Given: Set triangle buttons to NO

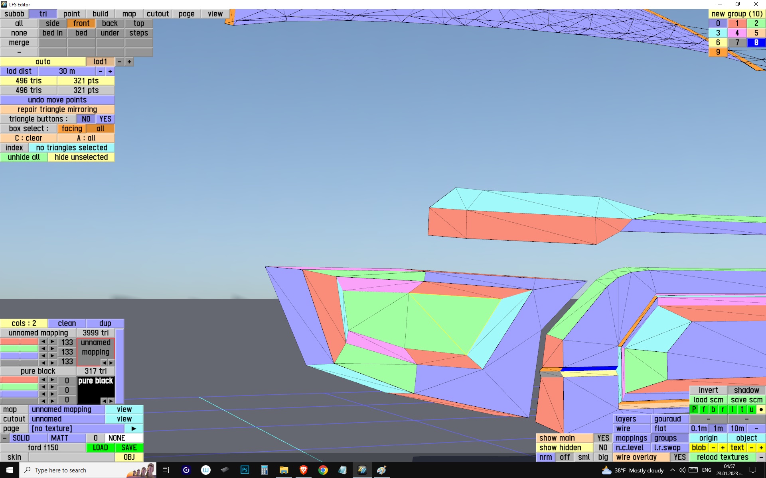Looking at the screenshot, I should 86,119.
